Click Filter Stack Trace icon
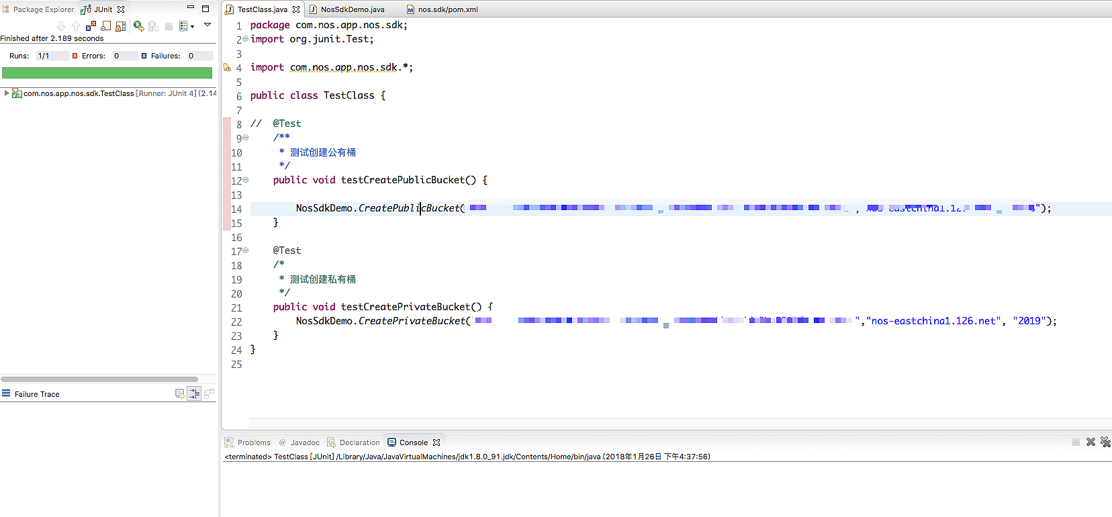This screenshot has height=517, width=1112. click(x=194, y=394)
